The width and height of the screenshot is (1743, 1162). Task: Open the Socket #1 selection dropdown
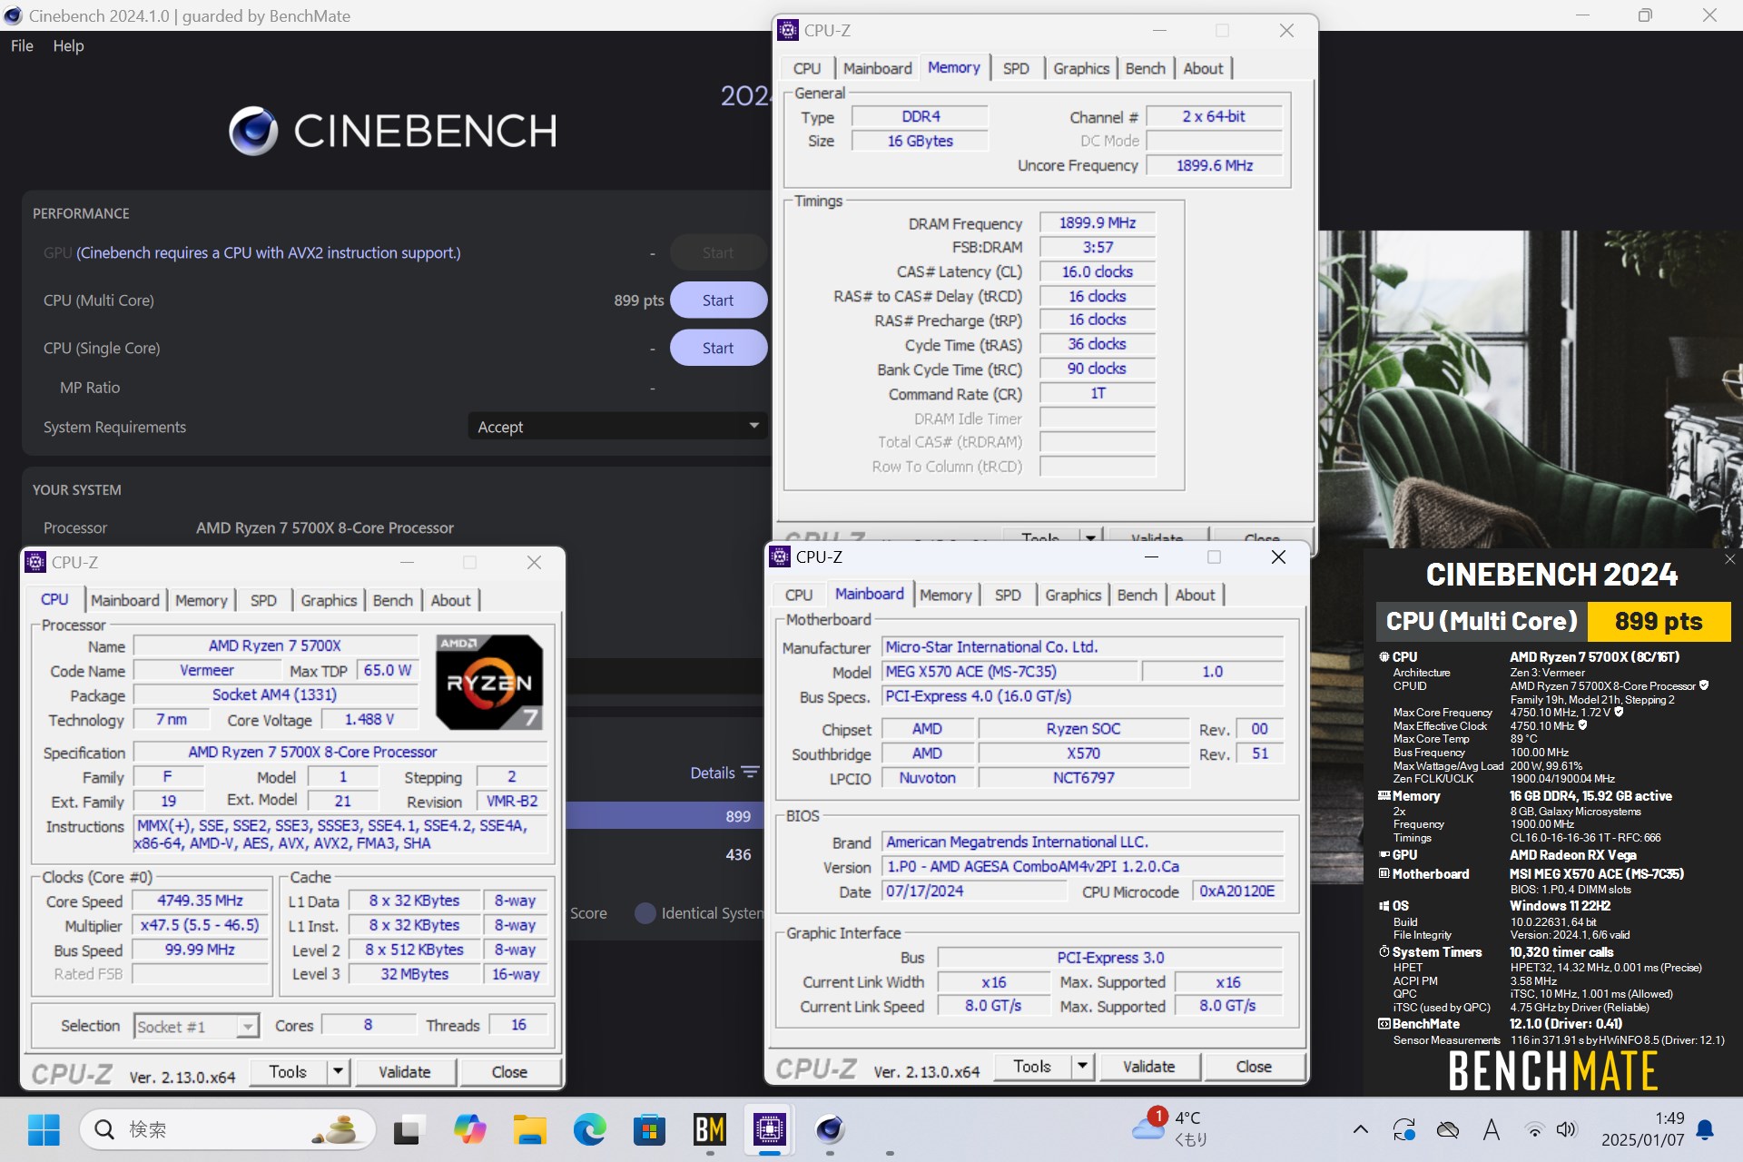[x=196, y=1026]
